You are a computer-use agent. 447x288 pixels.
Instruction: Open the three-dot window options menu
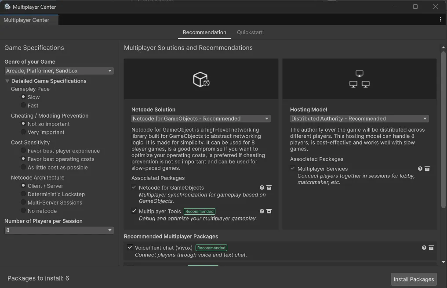440,19
